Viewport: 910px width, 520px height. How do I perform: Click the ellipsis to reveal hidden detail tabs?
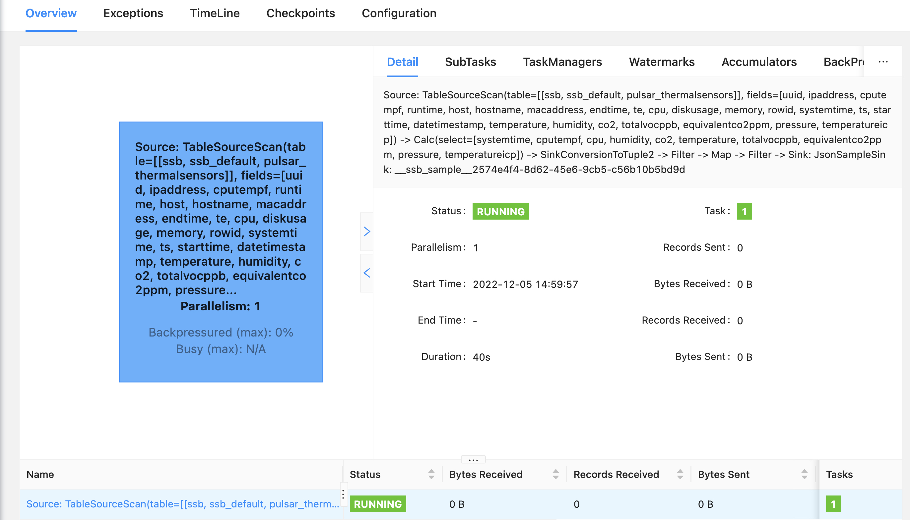click(883, 62)
